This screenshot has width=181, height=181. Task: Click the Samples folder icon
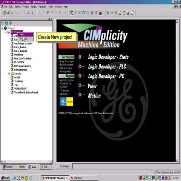click(x=12, y=74)
